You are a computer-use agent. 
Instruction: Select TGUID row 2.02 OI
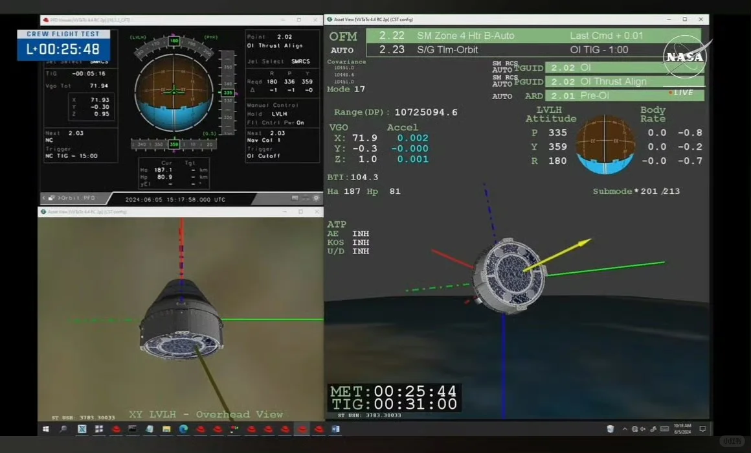pos(625,67)
